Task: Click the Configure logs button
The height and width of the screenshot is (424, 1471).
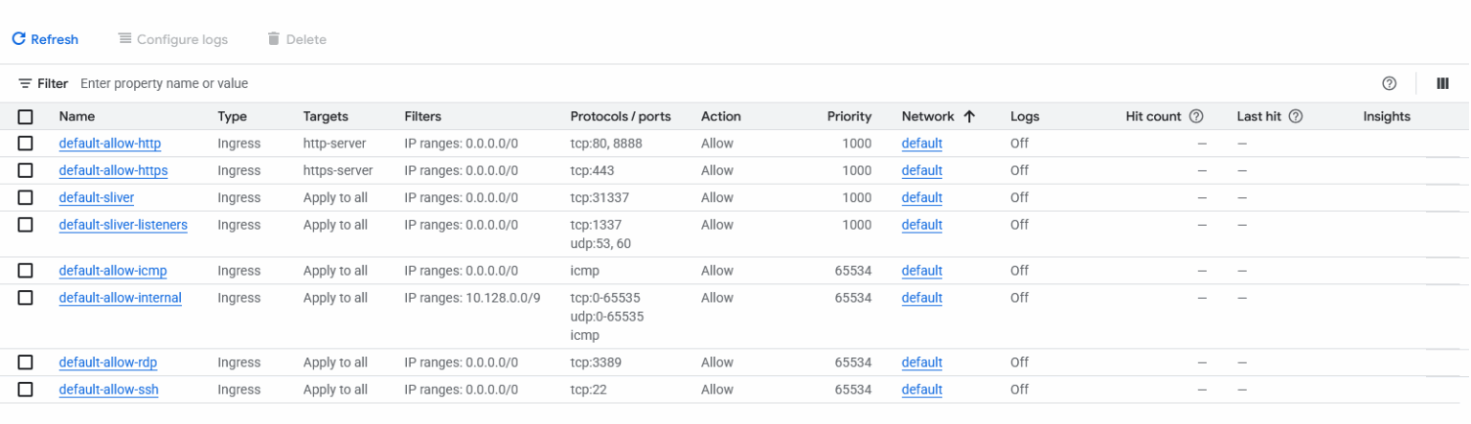Action: (172, 39)
